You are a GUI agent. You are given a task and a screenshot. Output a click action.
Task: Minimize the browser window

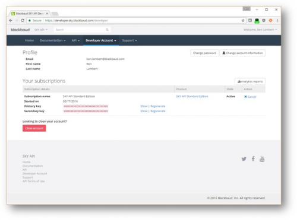(x=257, y=9)
